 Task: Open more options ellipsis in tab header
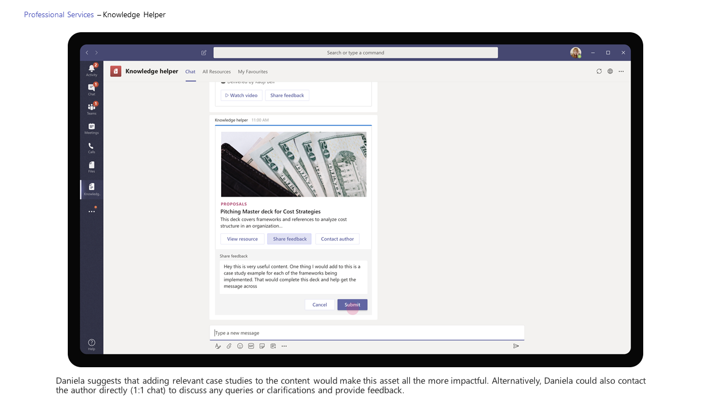[x=621, y=71]
